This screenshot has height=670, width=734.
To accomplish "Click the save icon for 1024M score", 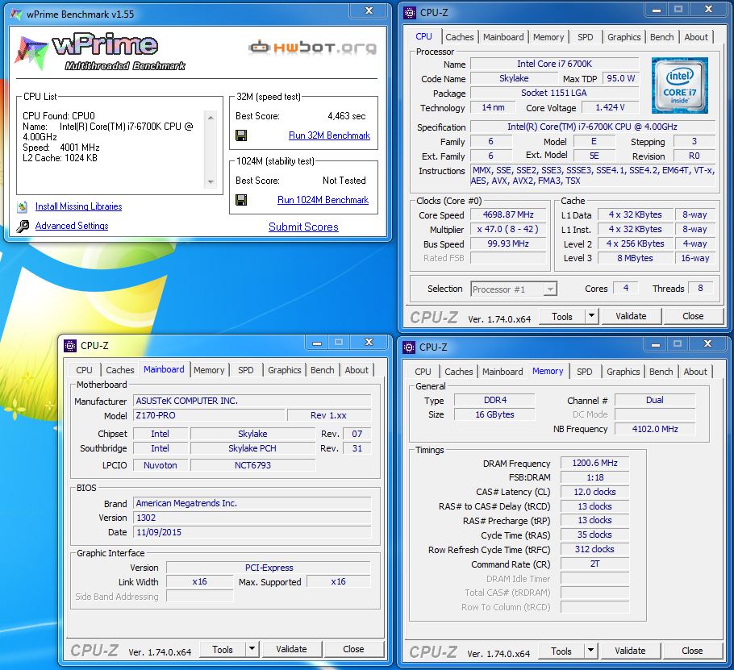I will click(x=241, y=200).
